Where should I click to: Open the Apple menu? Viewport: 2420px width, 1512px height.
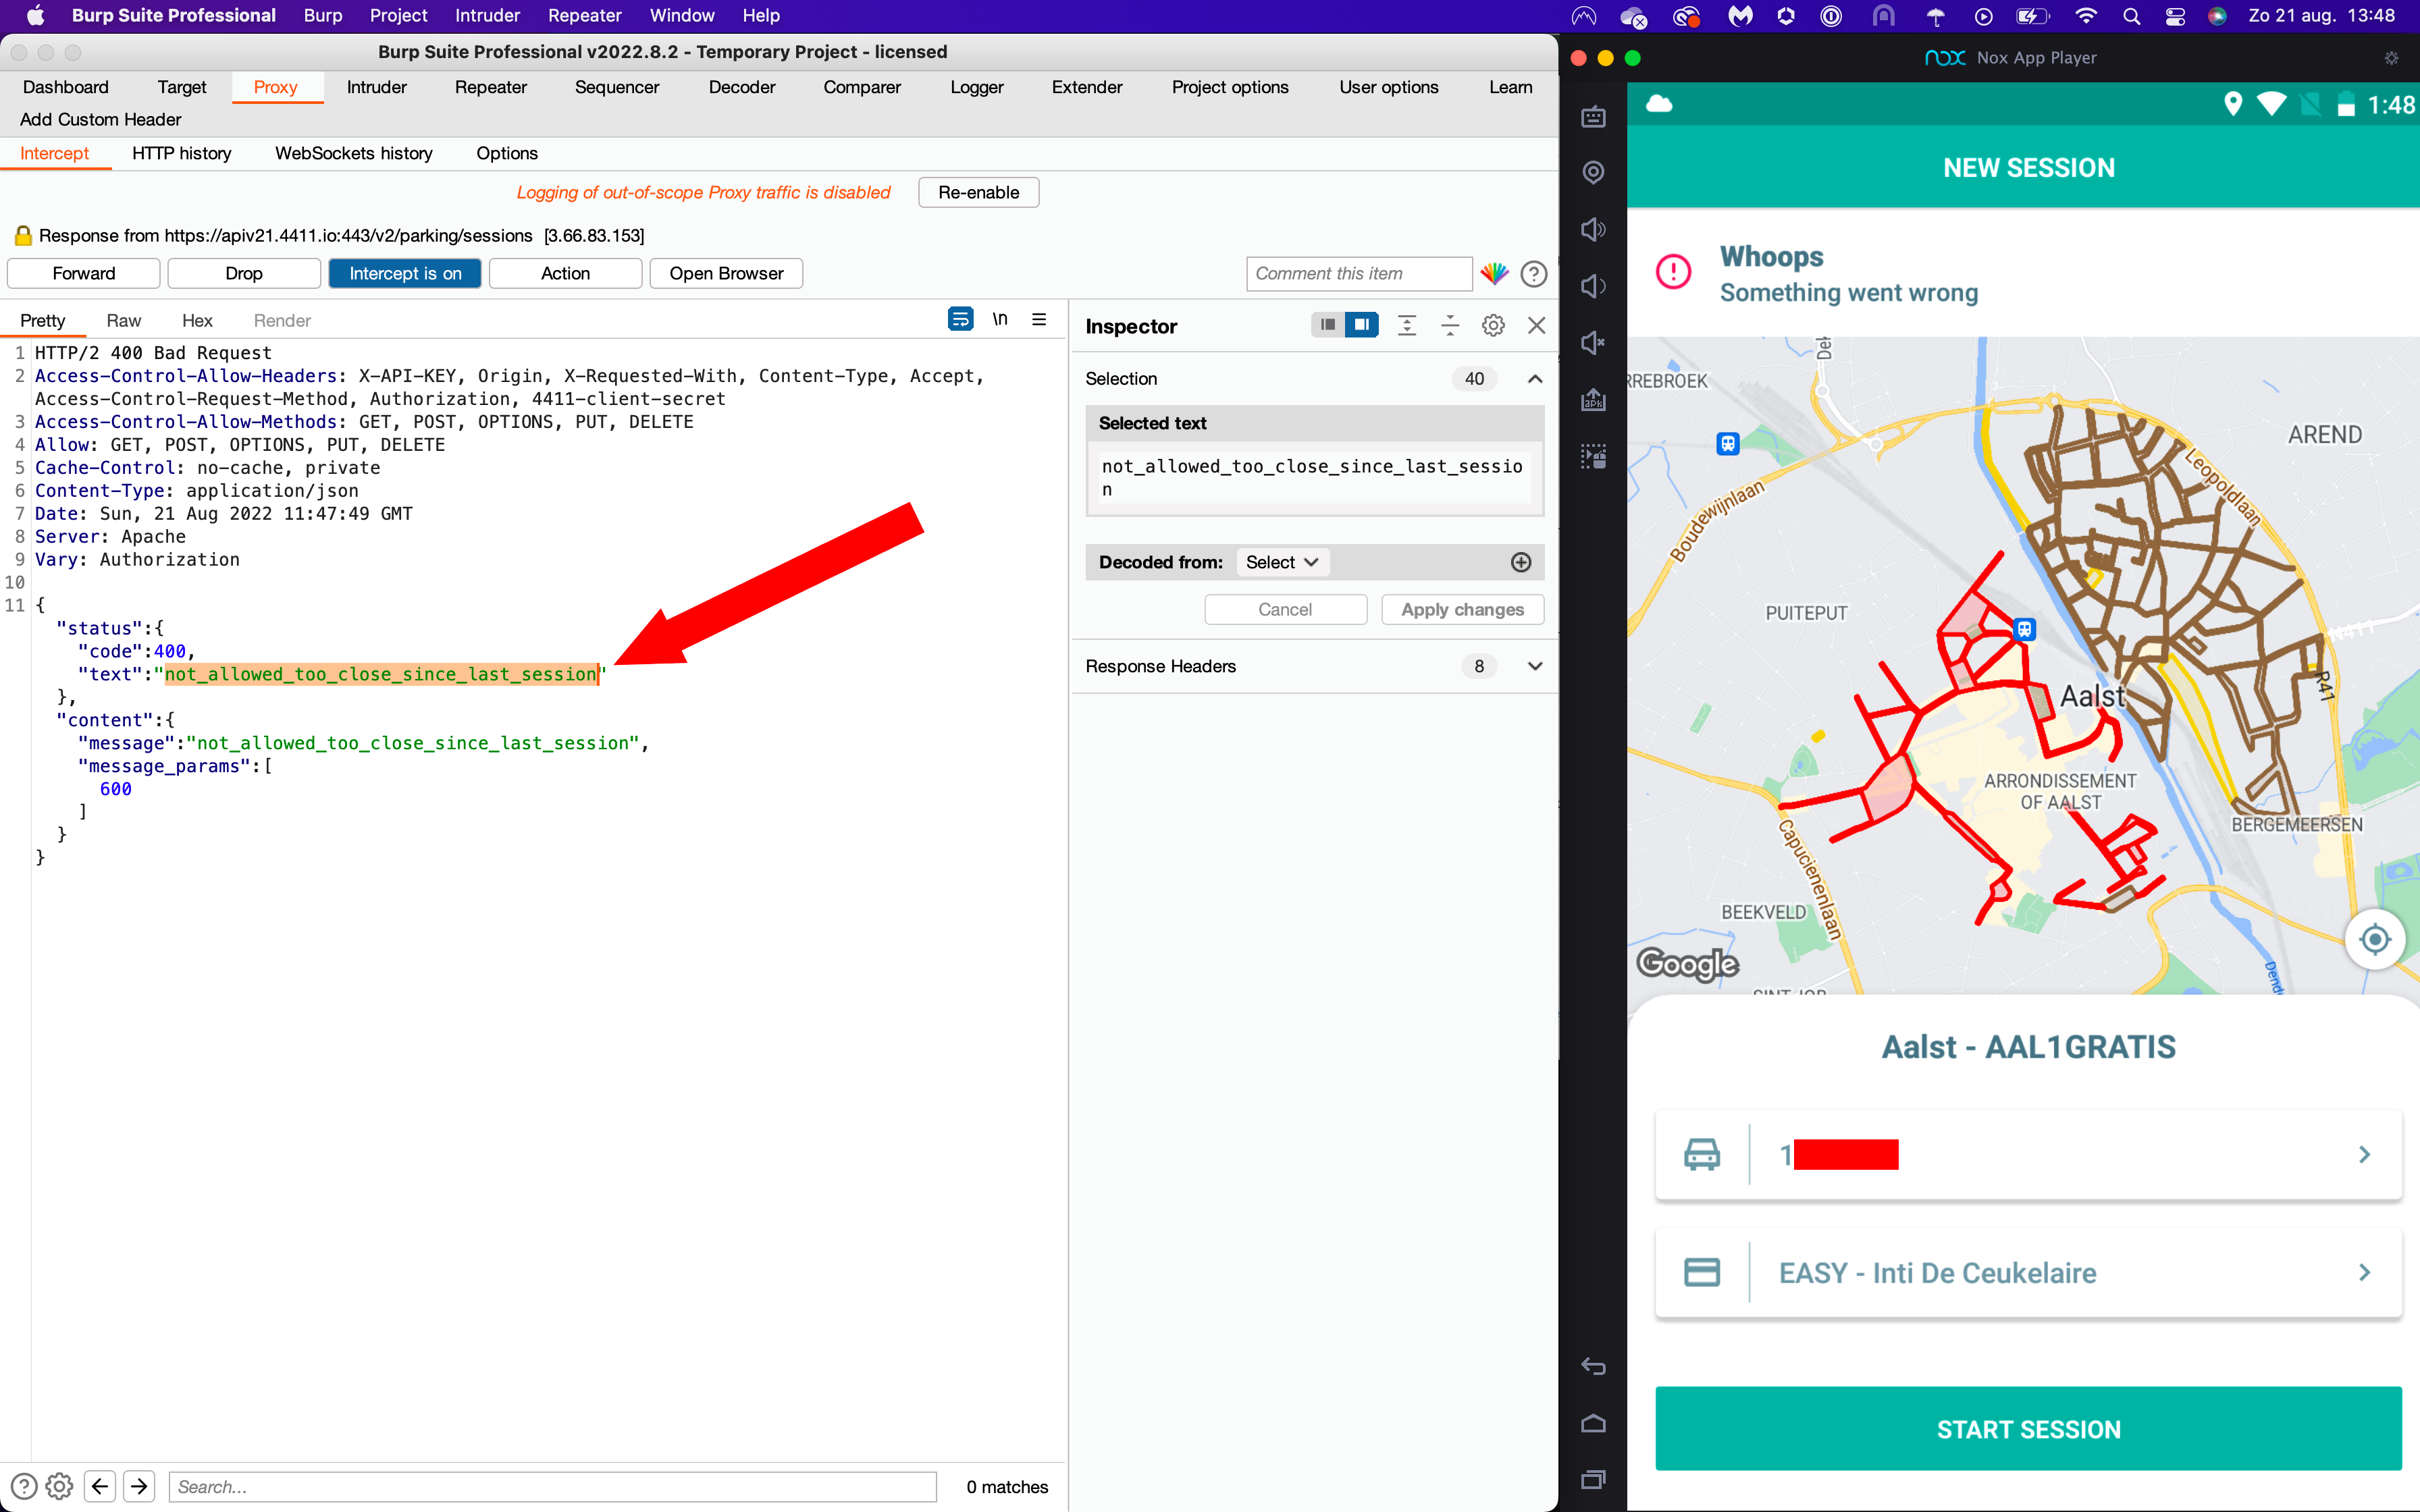click(x=35, y=15)
